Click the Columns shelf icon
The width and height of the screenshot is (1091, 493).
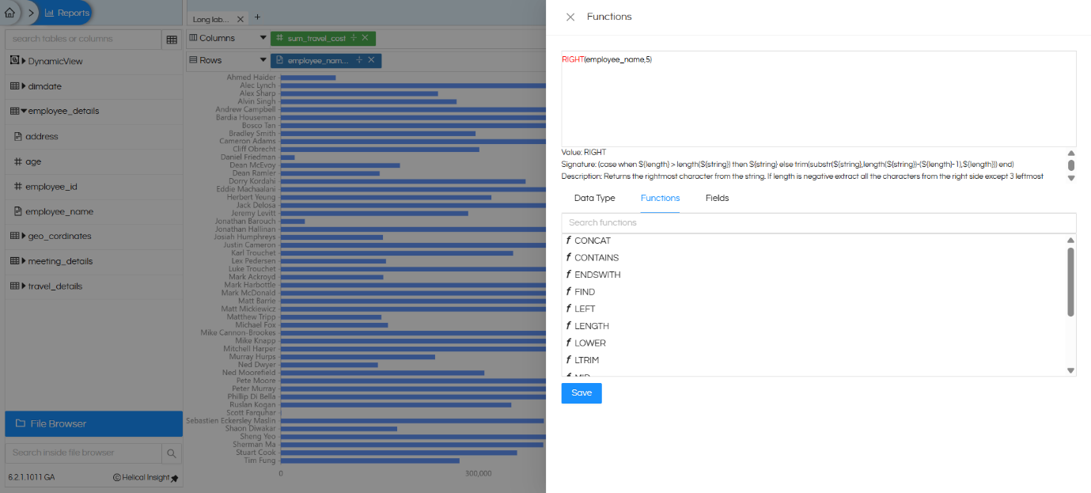pos(193,38)
